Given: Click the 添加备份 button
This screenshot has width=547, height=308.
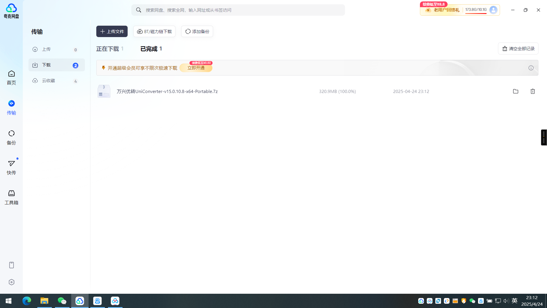Looking at the screenshot, I should point(197,31).
